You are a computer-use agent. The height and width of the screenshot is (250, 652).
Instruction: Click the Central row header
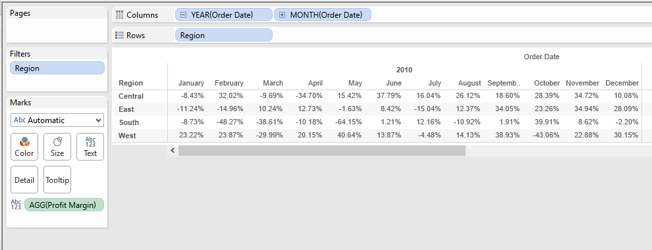tap(131, 96)
